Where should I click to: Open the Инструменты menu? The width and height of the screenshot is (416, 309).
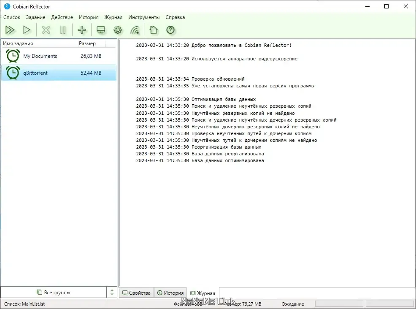(144, 17)
